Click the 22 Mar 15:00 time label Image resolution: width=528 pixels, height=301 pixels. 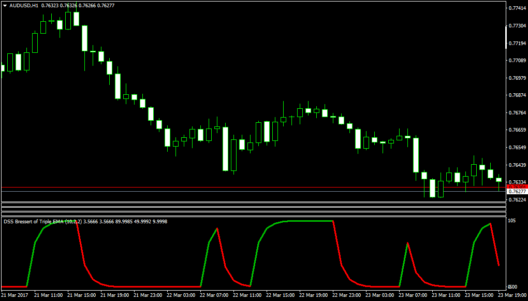click(281, 295)
